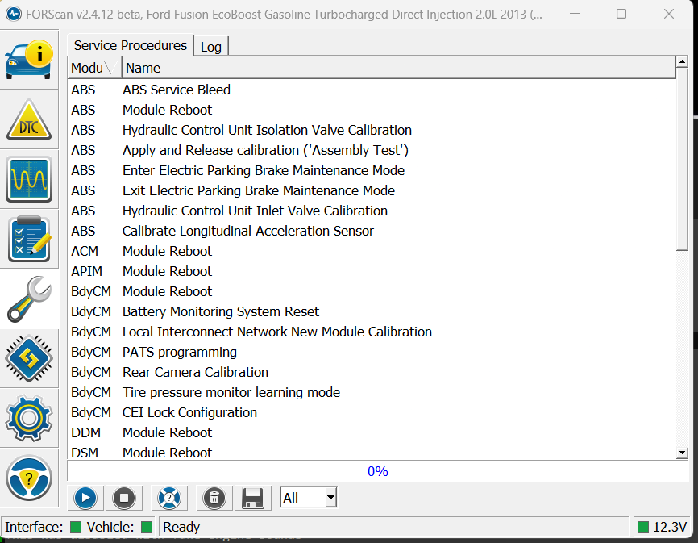Select ABS Module Reboot row
This screenshot has width=698, height=543.
coord(372,110)
